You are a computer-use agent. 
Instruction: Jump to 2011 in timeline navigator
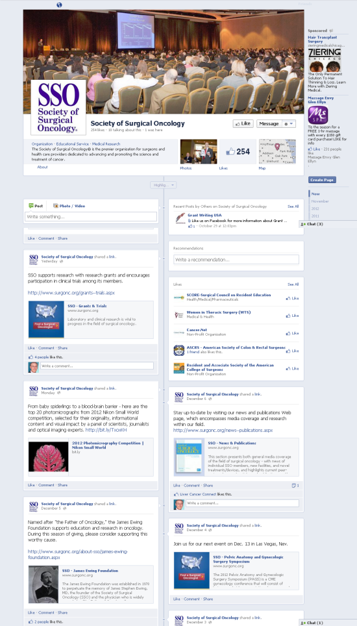pos(315,216)
